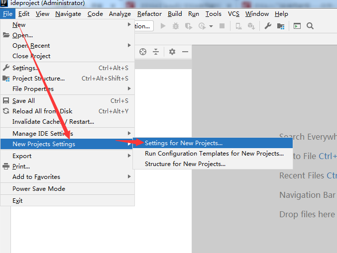Open Project Structure toolbar folder icon
Image resolution: width=337 pixels, height=253 pixels.
(281, 26)
